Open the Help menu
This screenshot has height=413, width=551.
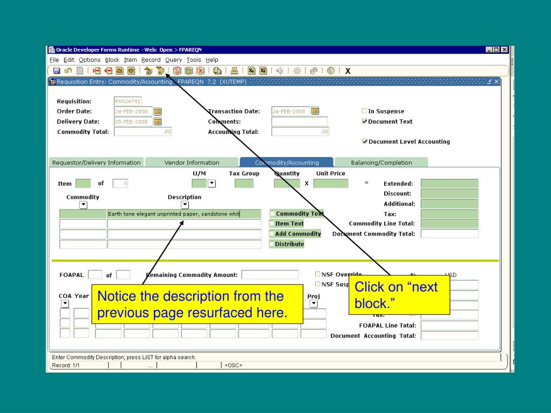tap(212, 60)
